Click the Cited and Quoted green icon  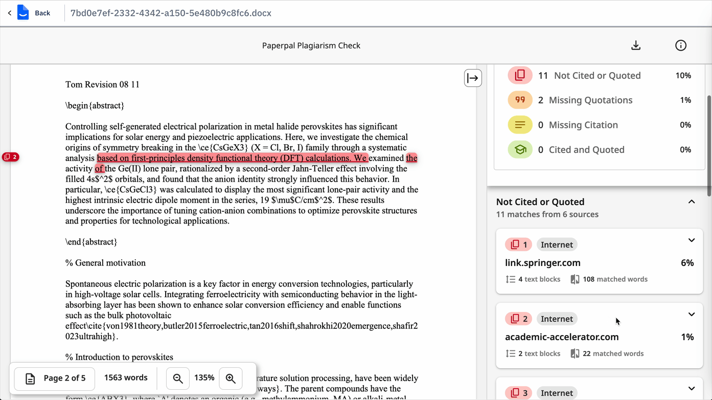(x=520, y=150)
